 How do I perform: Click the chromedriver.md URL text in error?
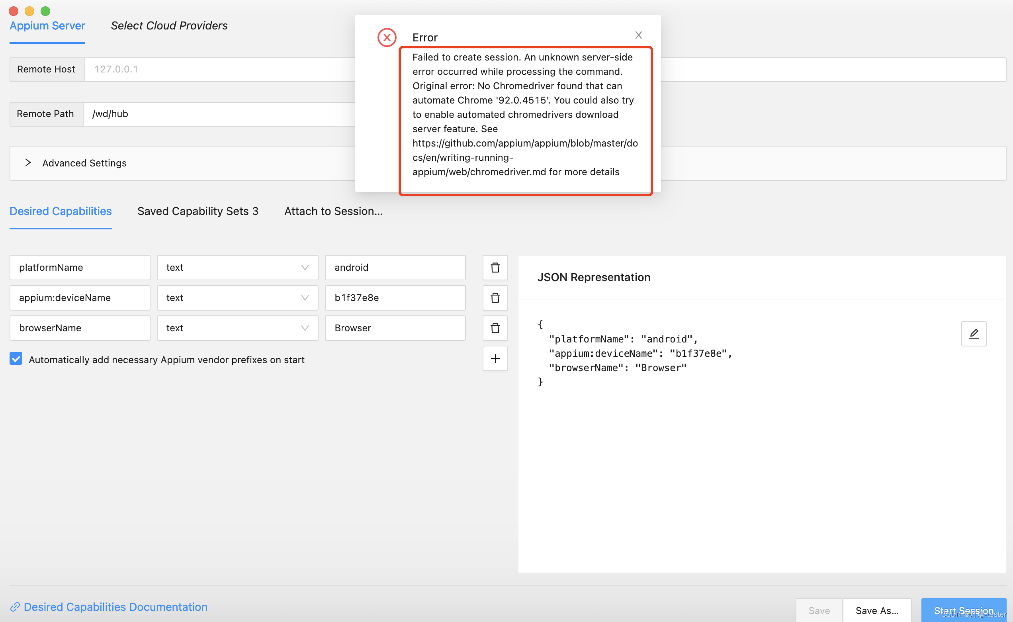coord(525,158)
